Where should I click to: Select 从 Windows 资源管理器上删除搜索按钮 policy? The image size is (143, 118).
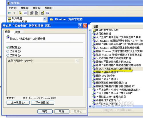[x=118, y=48]
